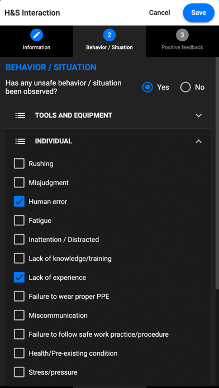Click list icon beside Individual section
Viewport: 219px width, 388px height.
tap(20, 141)
